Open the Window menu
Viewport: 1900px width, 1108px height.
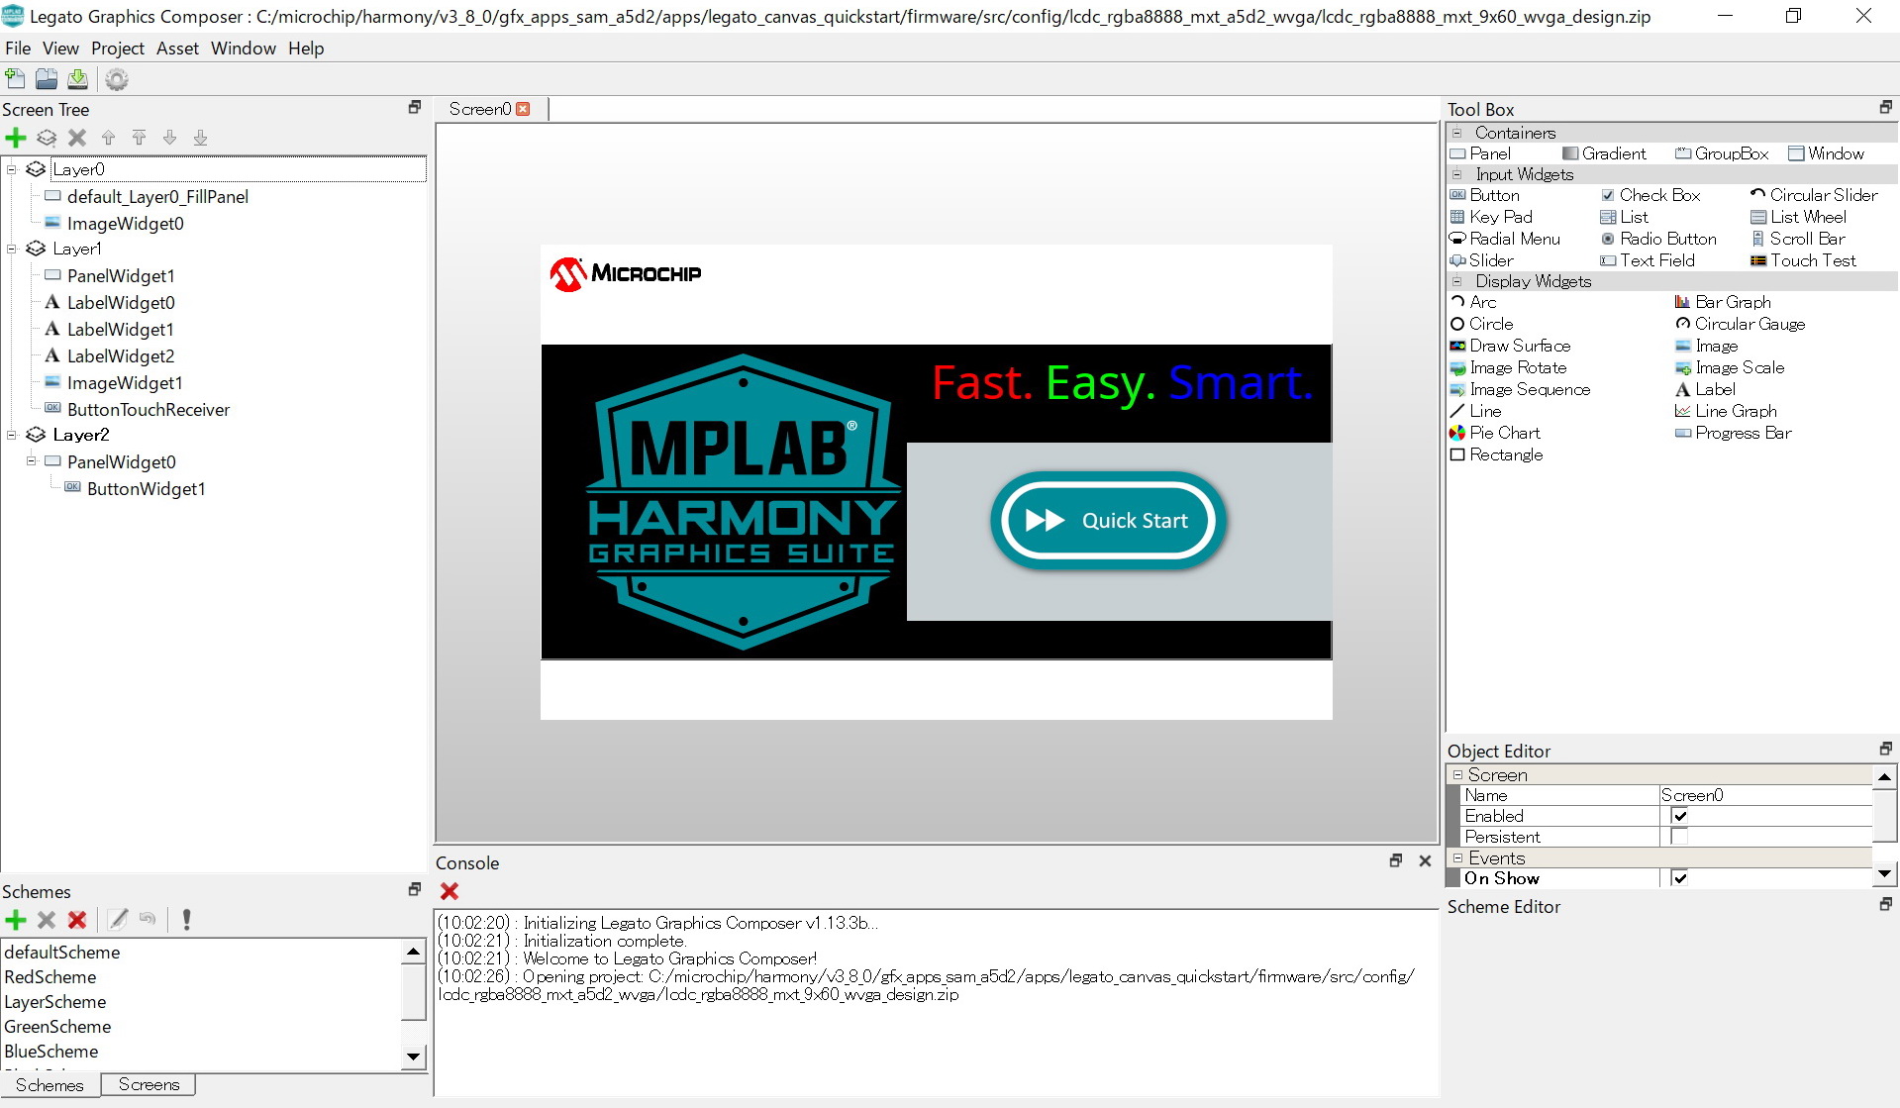tap(244, 49)
